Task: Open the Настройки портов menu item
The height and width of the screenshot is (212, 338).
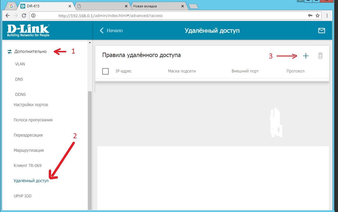Action: pos(31,105)
